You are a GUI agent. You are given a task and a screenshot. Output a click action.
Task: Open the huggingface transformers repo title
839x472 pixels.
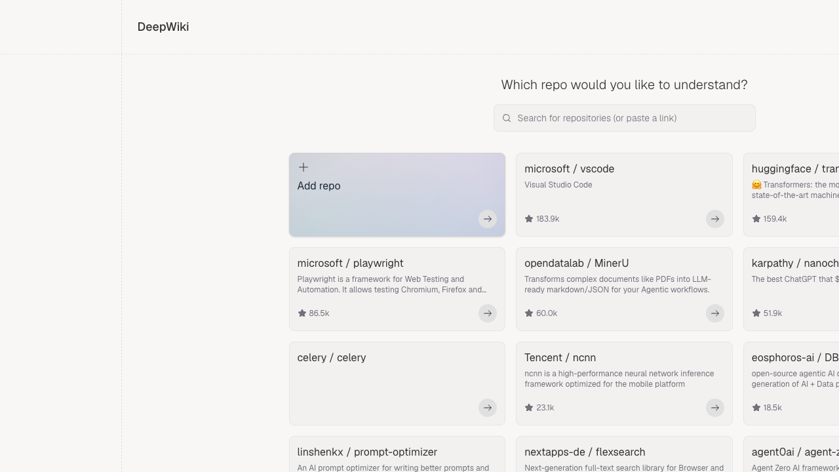click(x=795, y=169)
